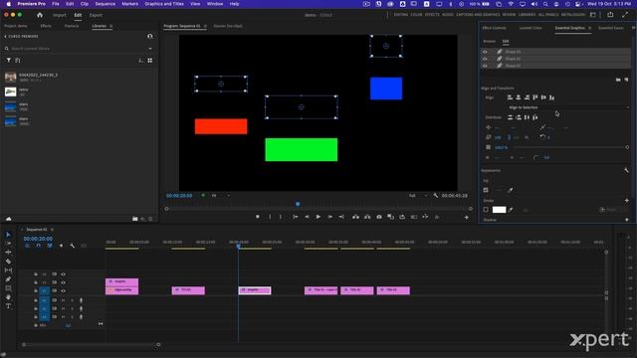Collapse the CURSO PREMIERE library chevron
The height and width of the screenshot is (358, 637).
(x=5, y=36)
